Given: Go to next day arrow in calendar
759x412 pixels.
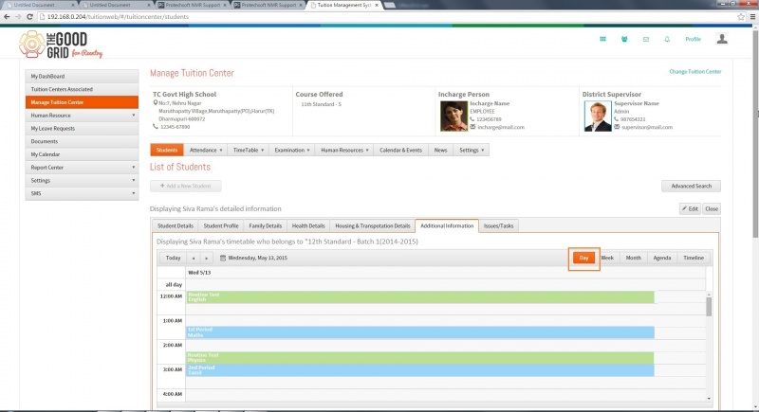Looking at the screenshot, I should (x=206, y=258).
